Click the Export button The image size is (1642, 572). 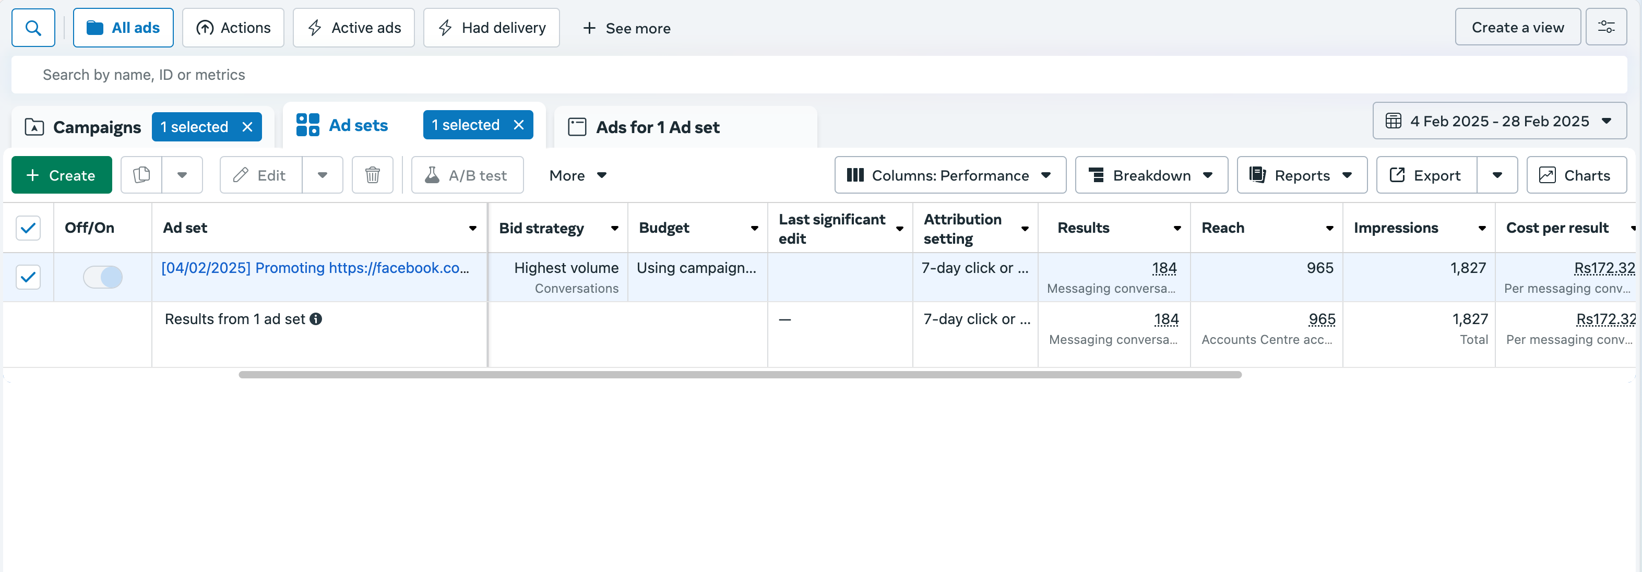(x=1426, y=175)
